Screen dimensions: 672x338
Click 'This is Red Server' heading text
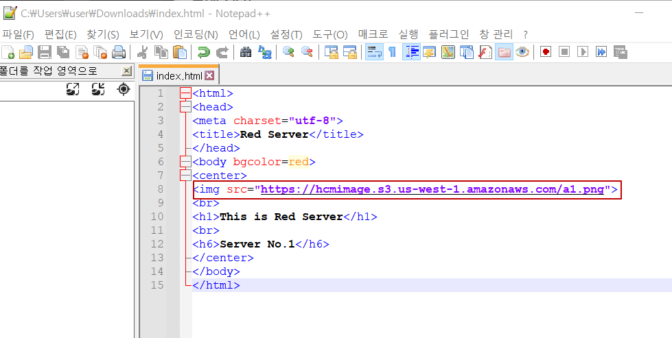tap(281, 217)
